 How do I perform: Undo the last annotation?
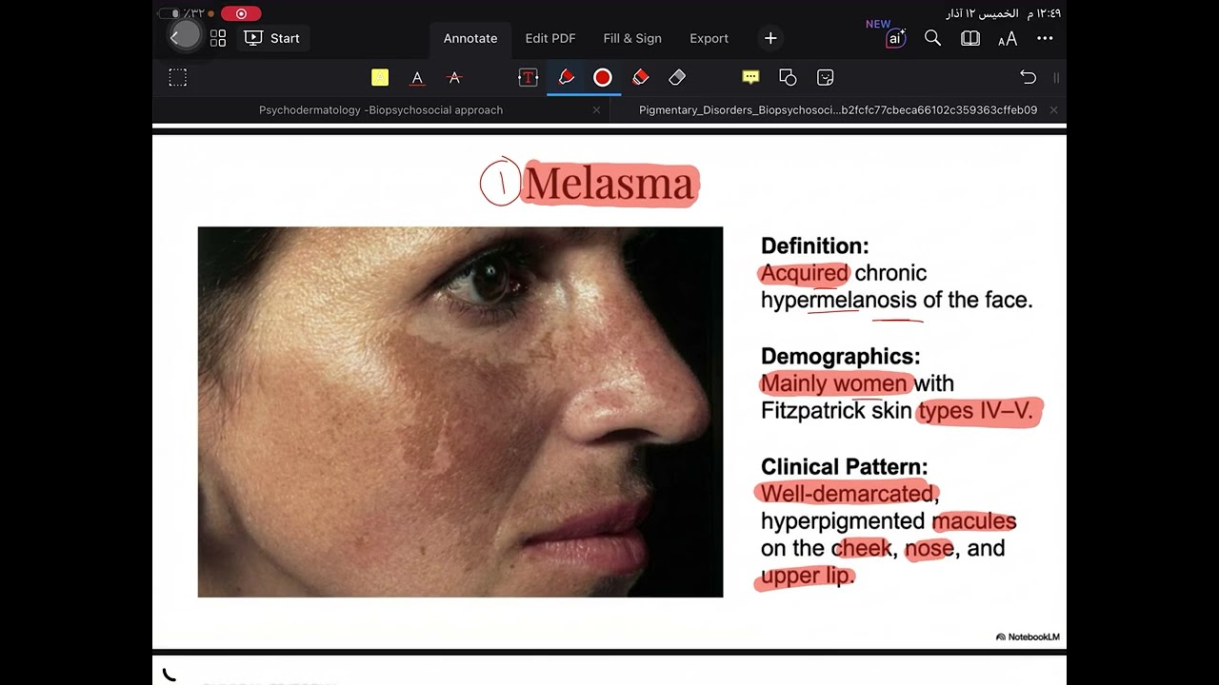click(x=1028, y=78)
